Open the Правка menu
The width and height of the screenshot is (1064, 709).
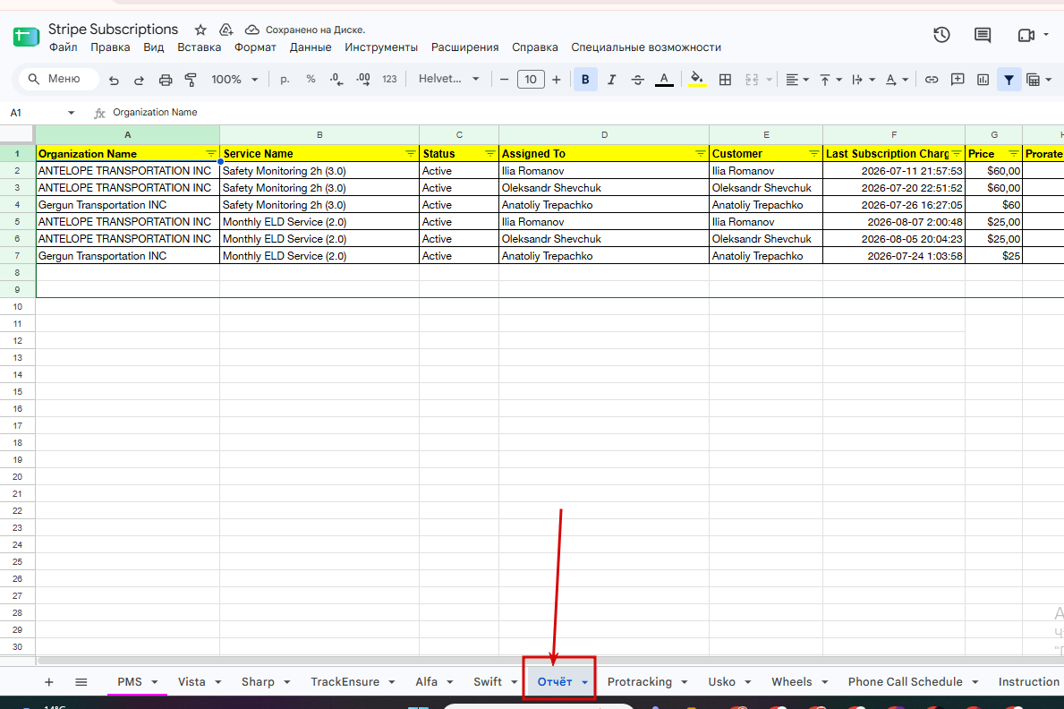(x=110, y=47)
